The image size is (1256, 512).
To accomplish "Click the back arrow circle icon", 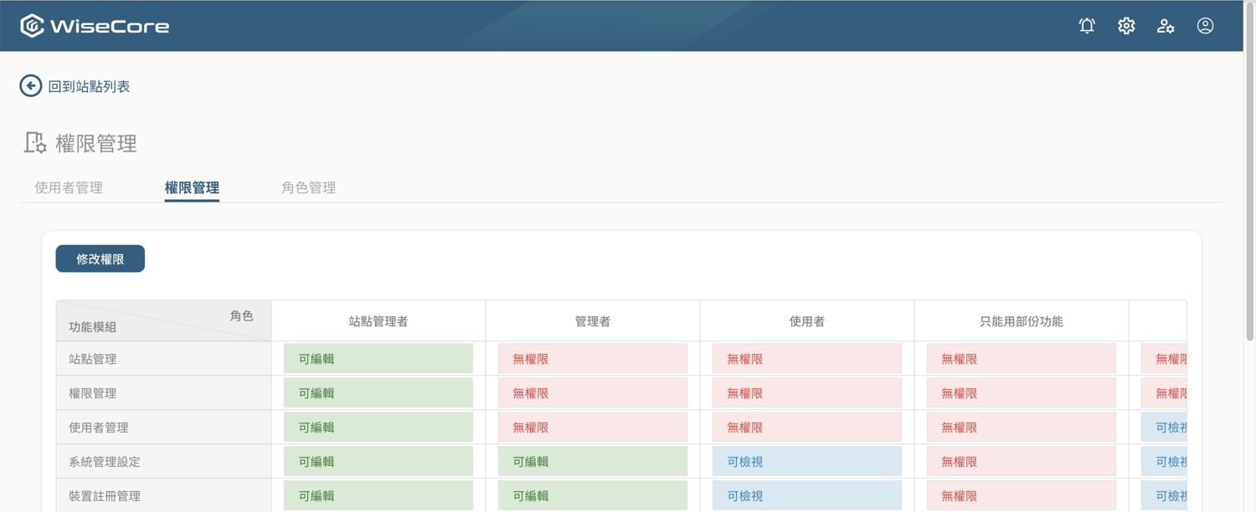I will click(31, 86).
